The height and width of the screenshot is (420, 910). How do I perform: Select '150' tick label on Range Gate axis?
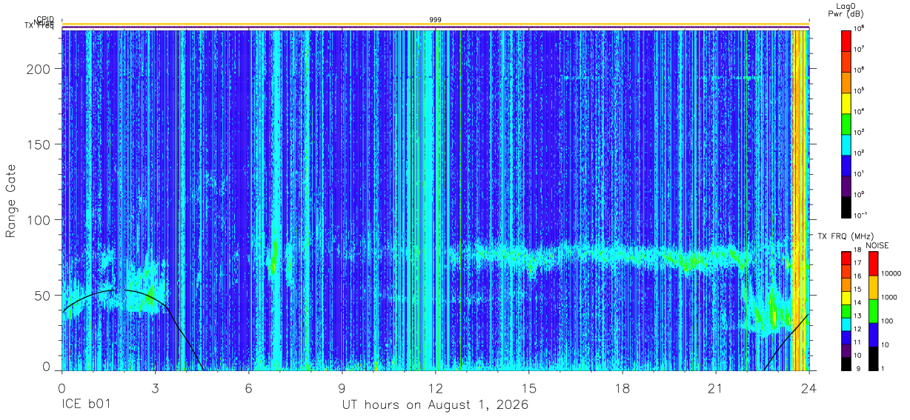40,144
